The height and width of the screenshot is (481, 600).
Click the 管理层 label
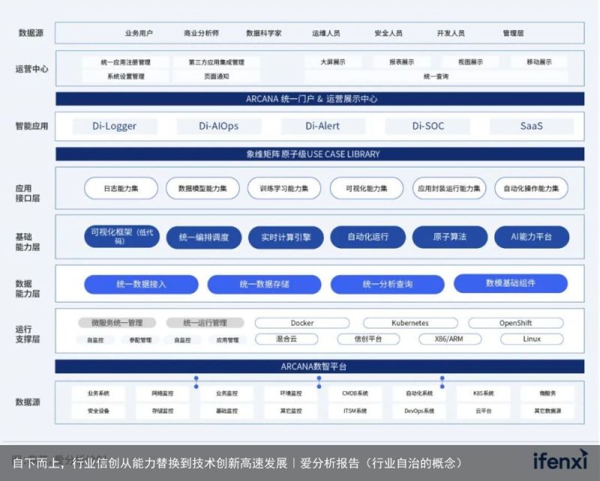[513, 33]
